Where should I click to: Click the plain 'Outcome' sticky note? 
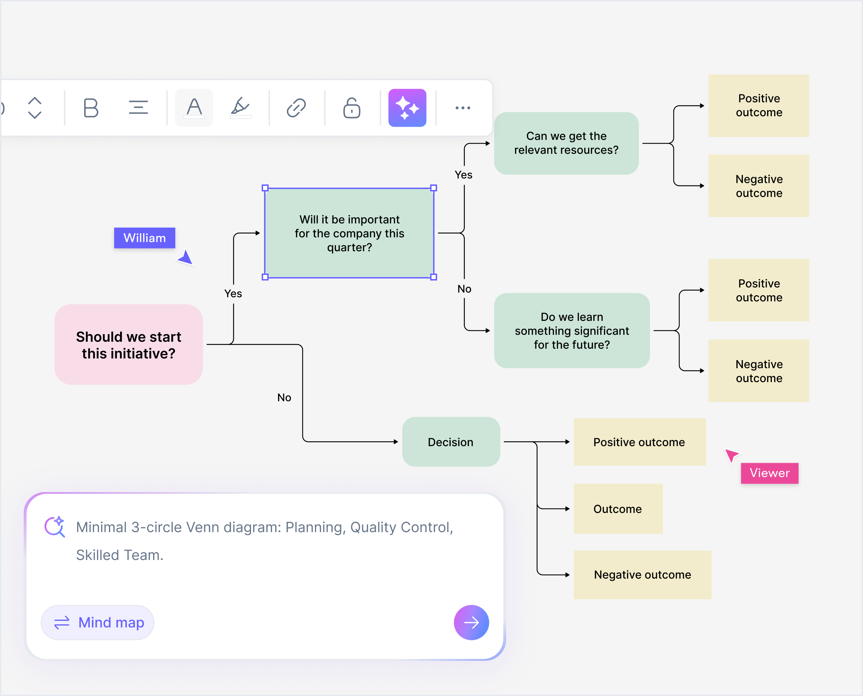click(618, 509)
